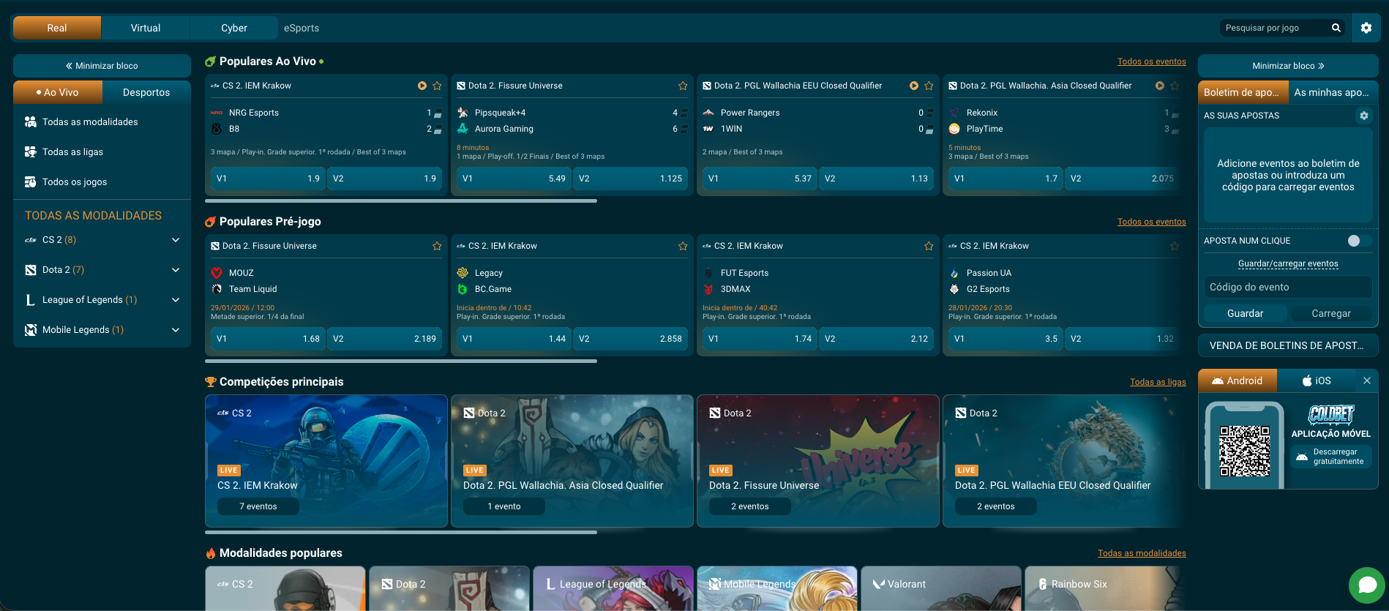Open bet slip settings gear icon
The image size is (1389, 611).
pyautogui.click(x=1363, y=116)
